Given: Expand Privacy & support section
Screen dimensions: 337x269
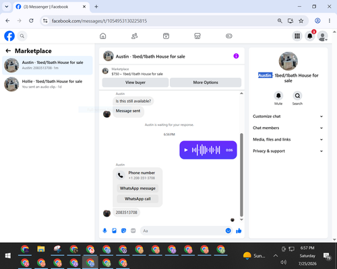Looking at the screenshot, I should tap(288, 151).
